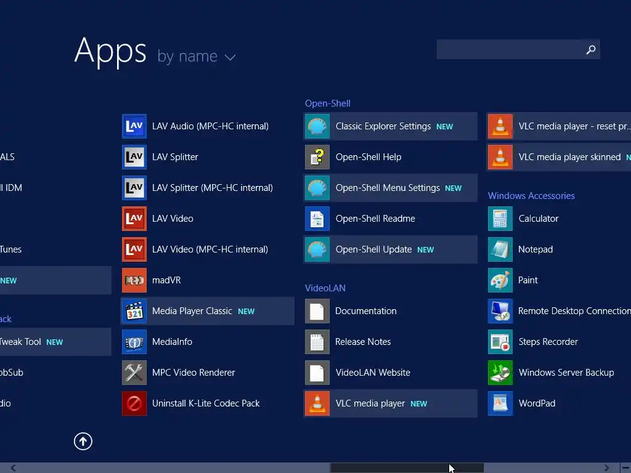Click the 'Apps' title heading
Screen dimensions: 631x473
pos(110,51)
